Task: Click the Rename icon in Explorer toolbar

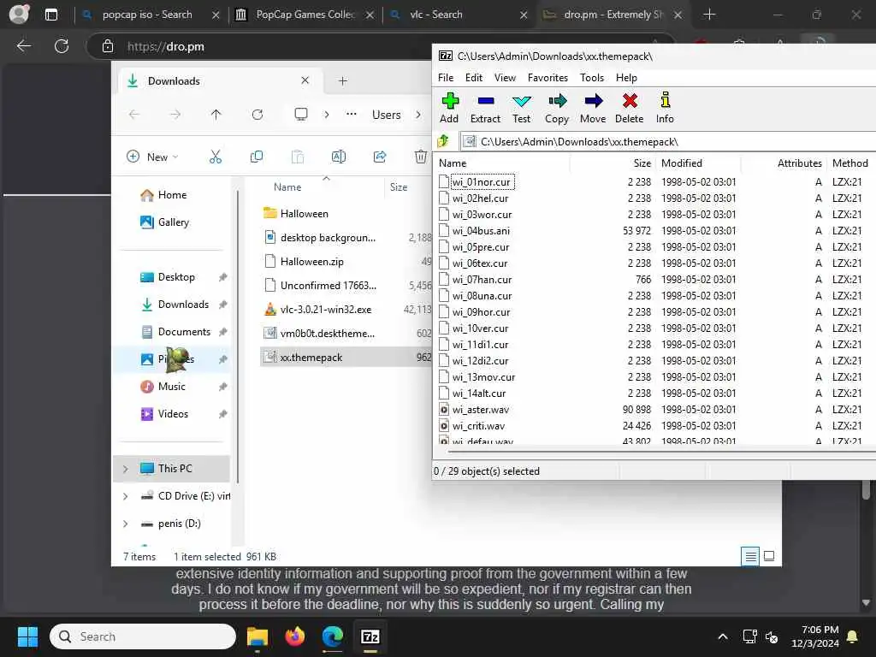Action: (339, 157)
